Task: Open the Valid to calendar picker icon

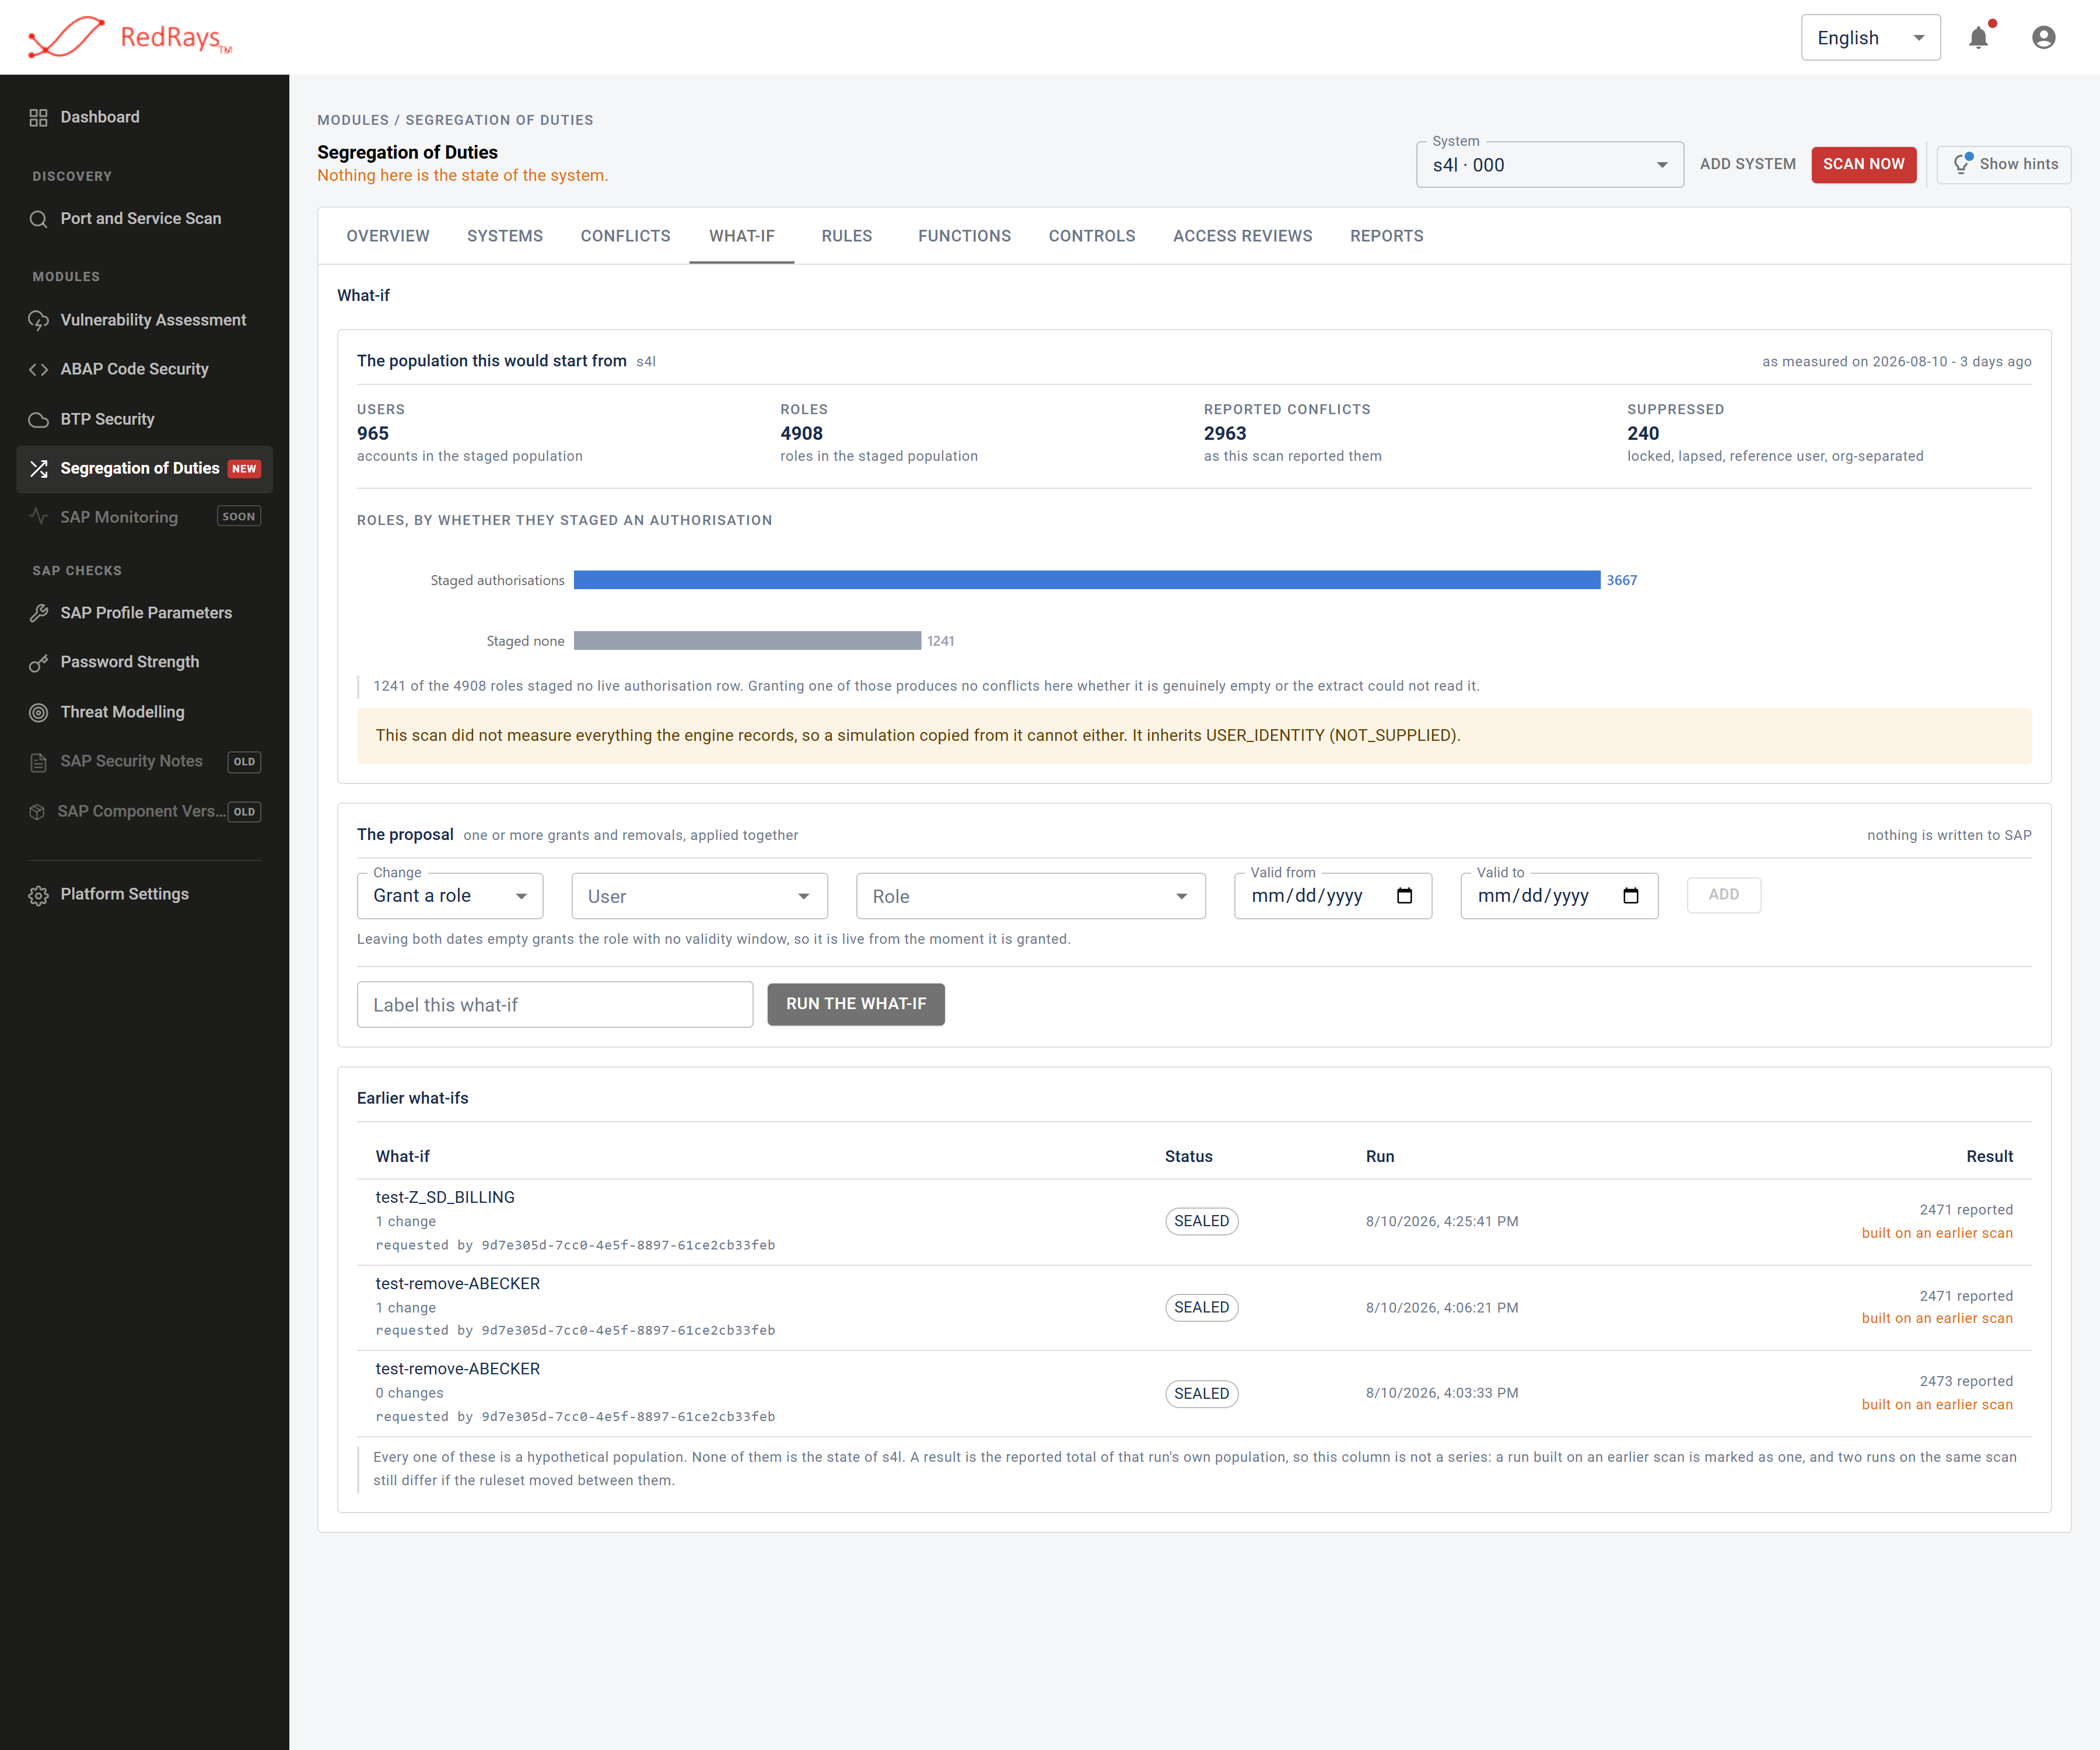Action: pyautogui.click(x=1631, y=896)
